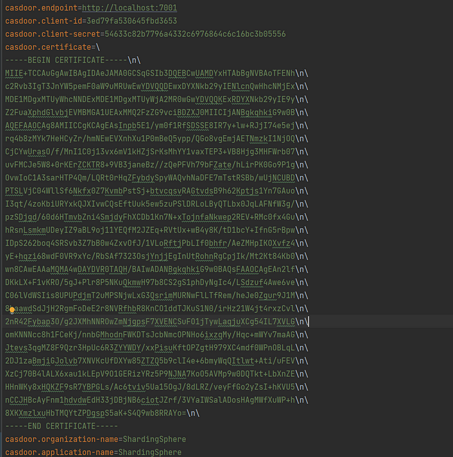Viewport: 453px width, 457px height.
Task: Click the certificate line starting with 8XKXmzlxuHbTMQ
Action: [97, 412]
